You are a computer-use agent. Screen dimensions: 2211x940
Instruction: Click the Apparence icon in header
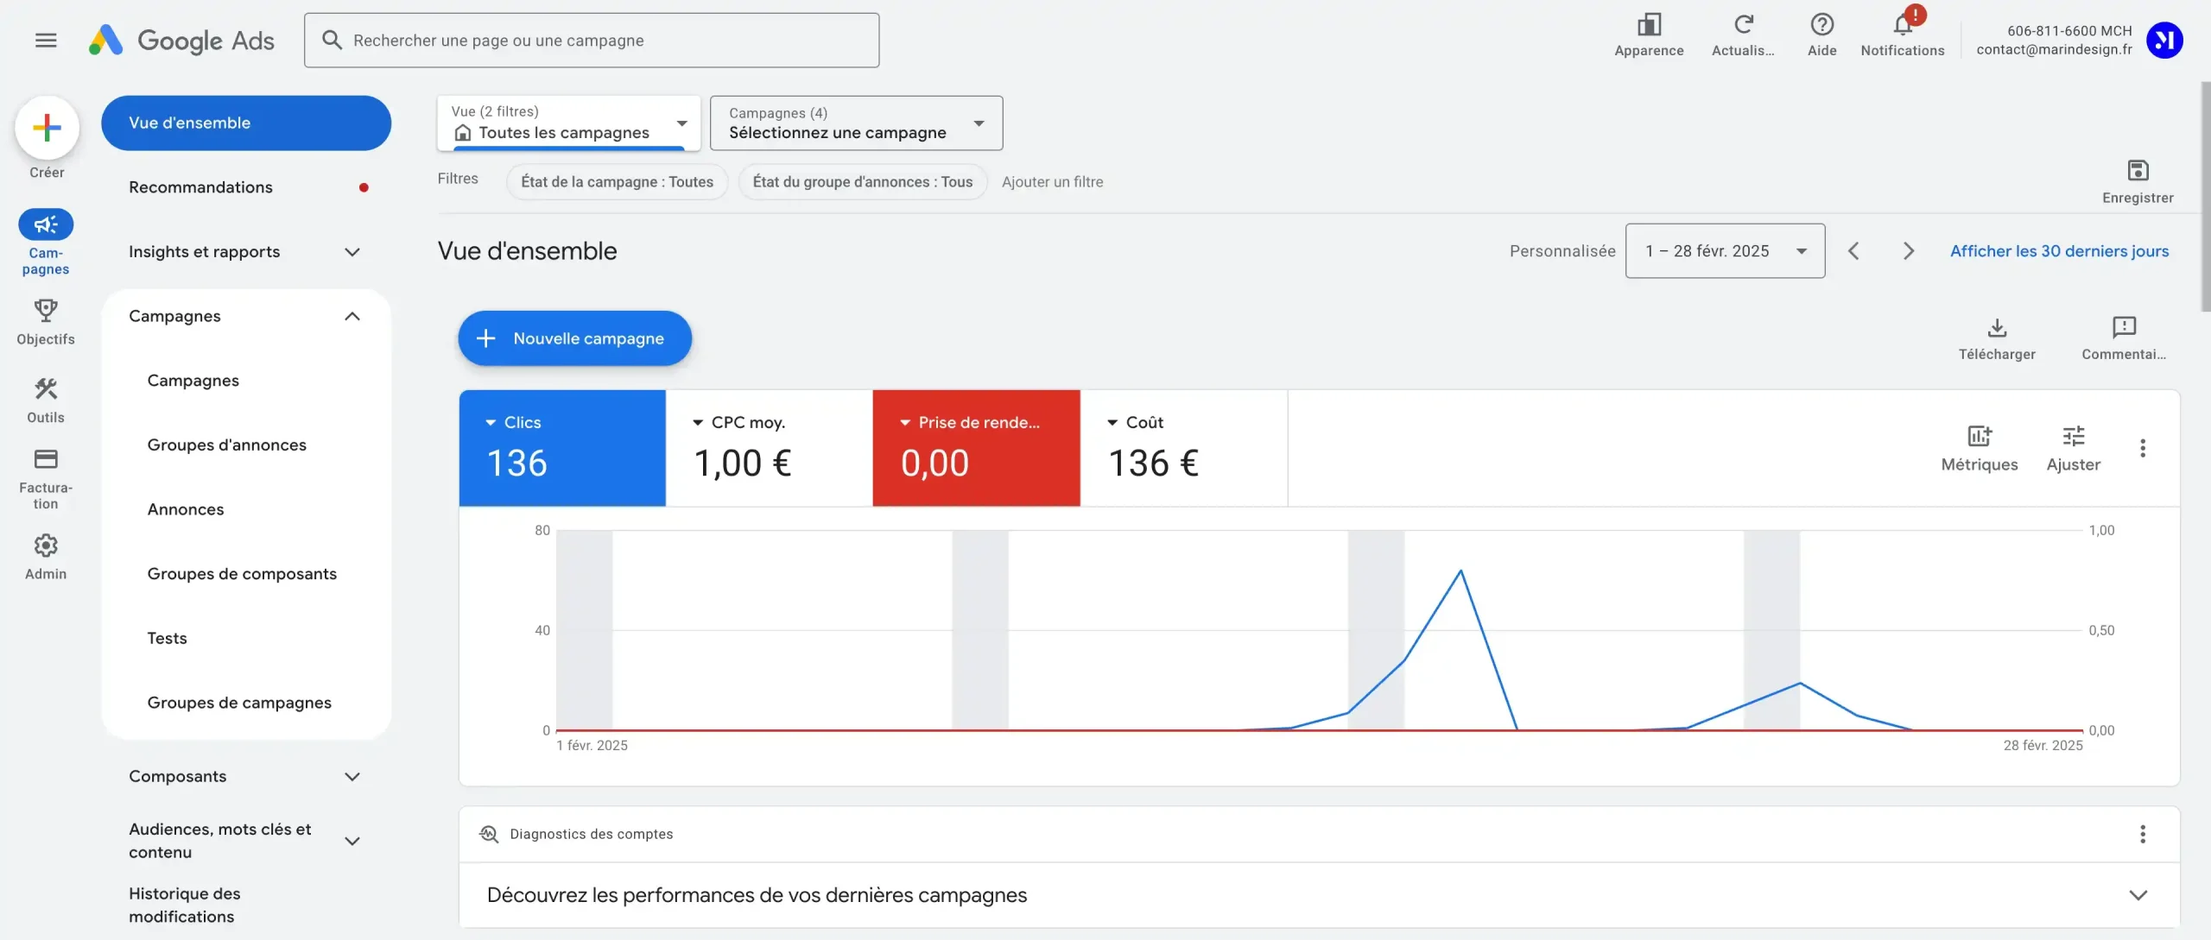(x=1649, y=24)
